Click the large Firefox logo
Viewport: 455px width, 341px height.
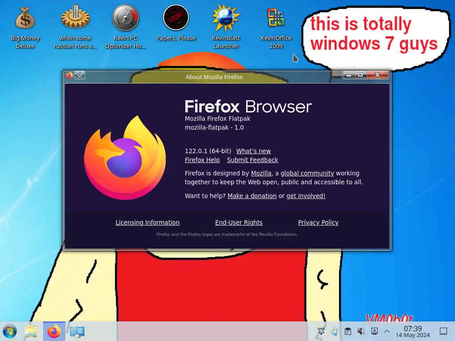tap(125, 158)
